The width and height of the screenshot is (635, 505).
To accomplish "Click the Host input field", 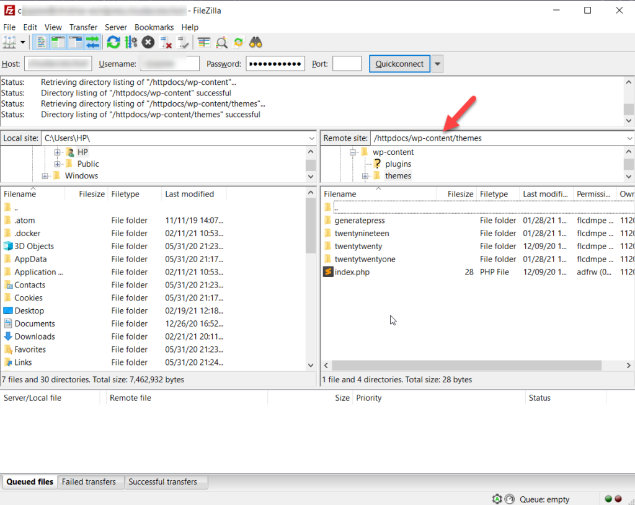I will [58, 64].
